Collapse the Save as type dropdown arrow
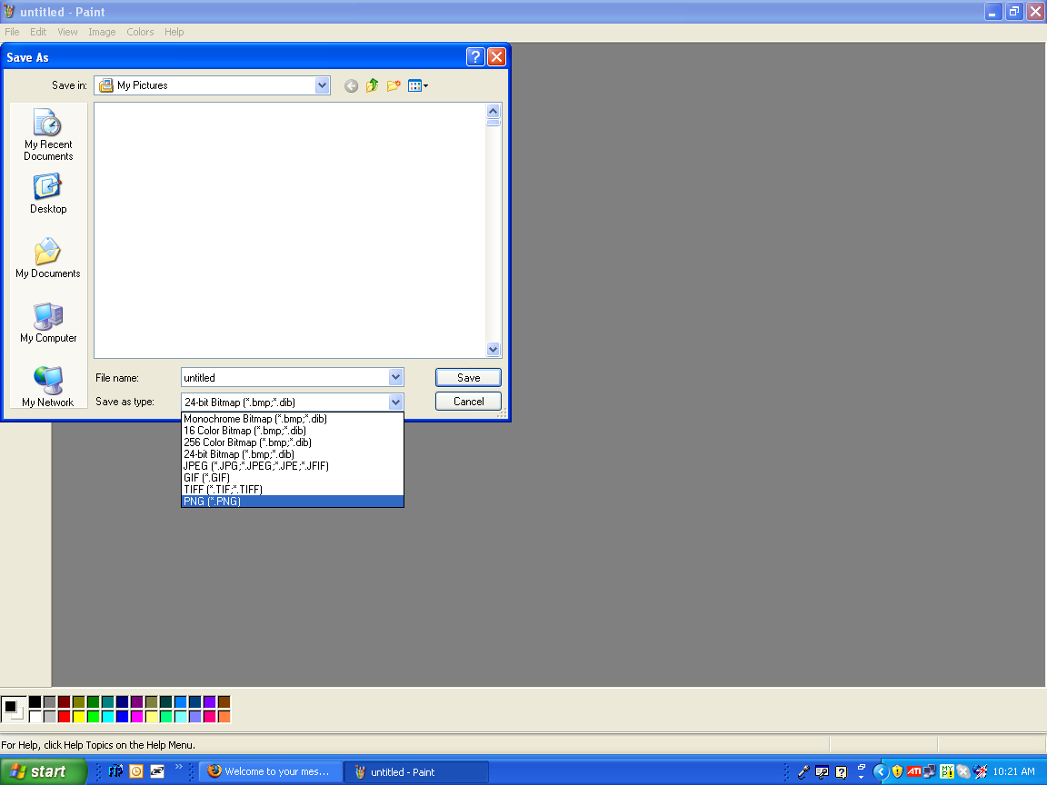The width and height of the screenshot is (1047, 785). coord(395,402)
